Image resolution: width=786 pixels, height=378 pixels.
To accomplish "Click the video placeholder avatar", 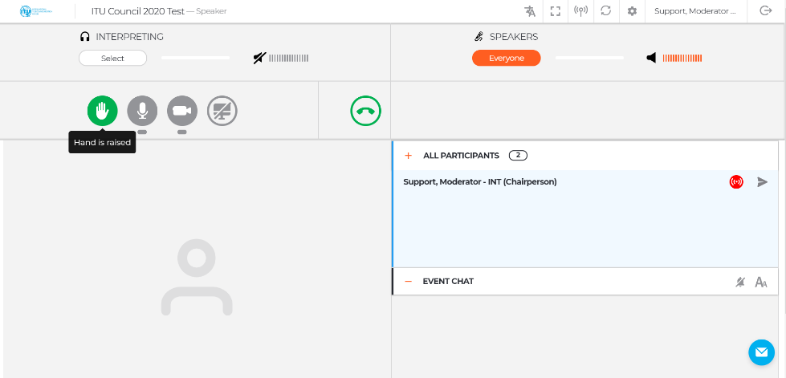I will click(x=197, y=277).
